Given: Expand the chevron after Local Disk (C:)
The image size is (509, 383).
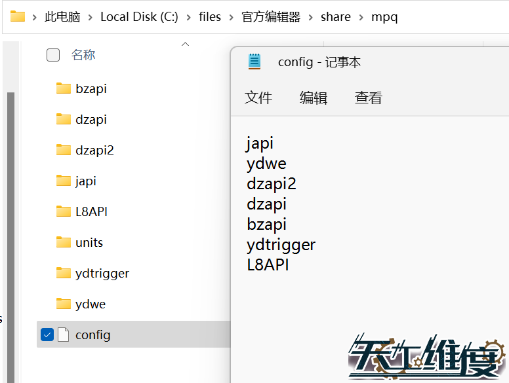Looking at the screenshot, I should (x=189, y=17).
